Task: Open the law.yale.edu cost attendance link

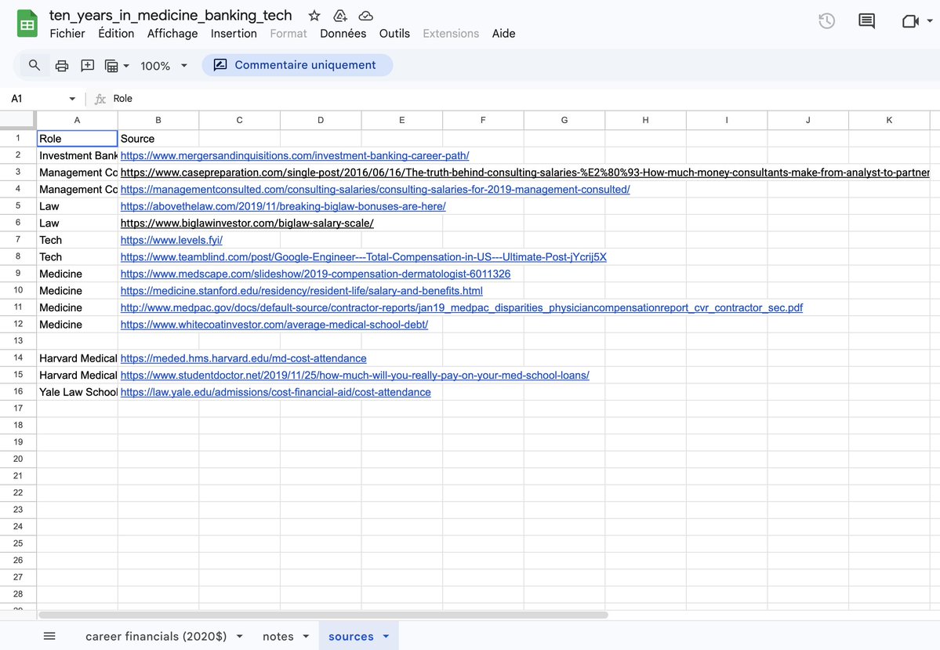Action: [276, 392]
